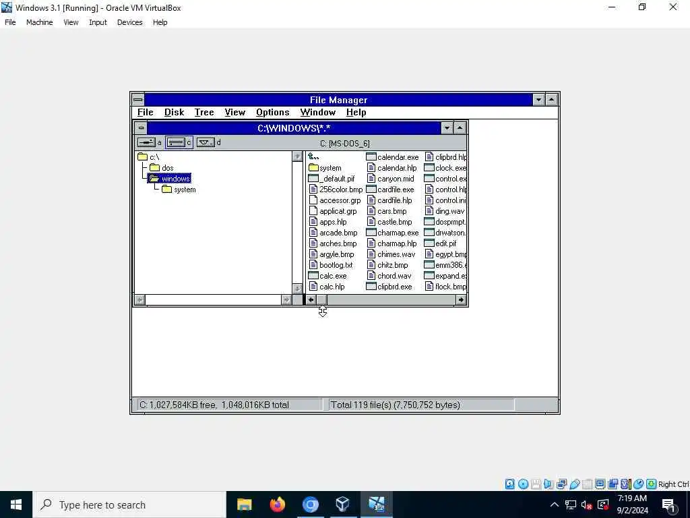Minimize the C:\WINDOWS child window
The height and width of the screenshot is (518, 690).
point(447,128)
